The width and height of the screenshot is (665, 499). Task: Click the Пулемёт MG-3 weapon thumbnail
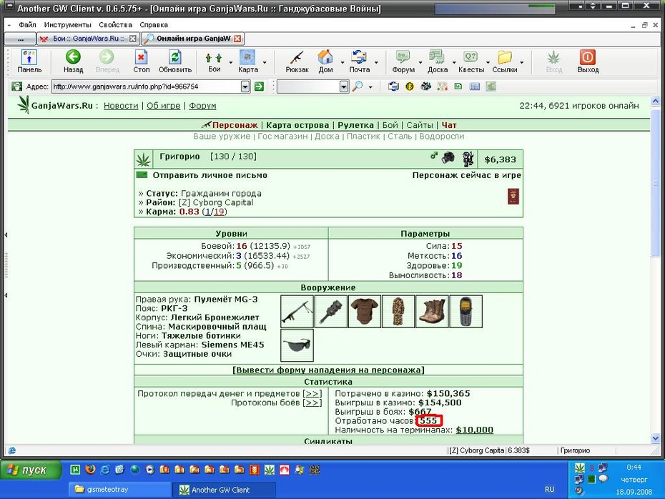pyautogui.click(x=297, y=312)
